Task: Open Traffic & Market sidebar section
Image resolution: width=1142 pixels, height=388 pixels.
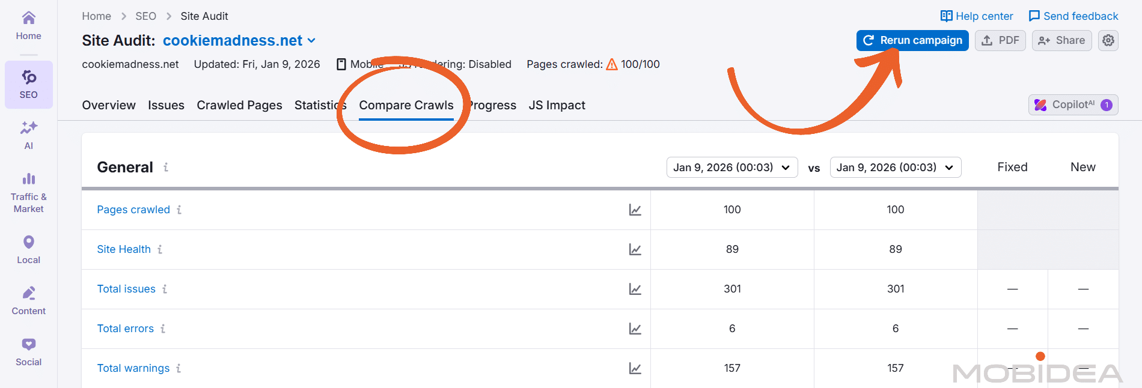Action: [28, 193]
